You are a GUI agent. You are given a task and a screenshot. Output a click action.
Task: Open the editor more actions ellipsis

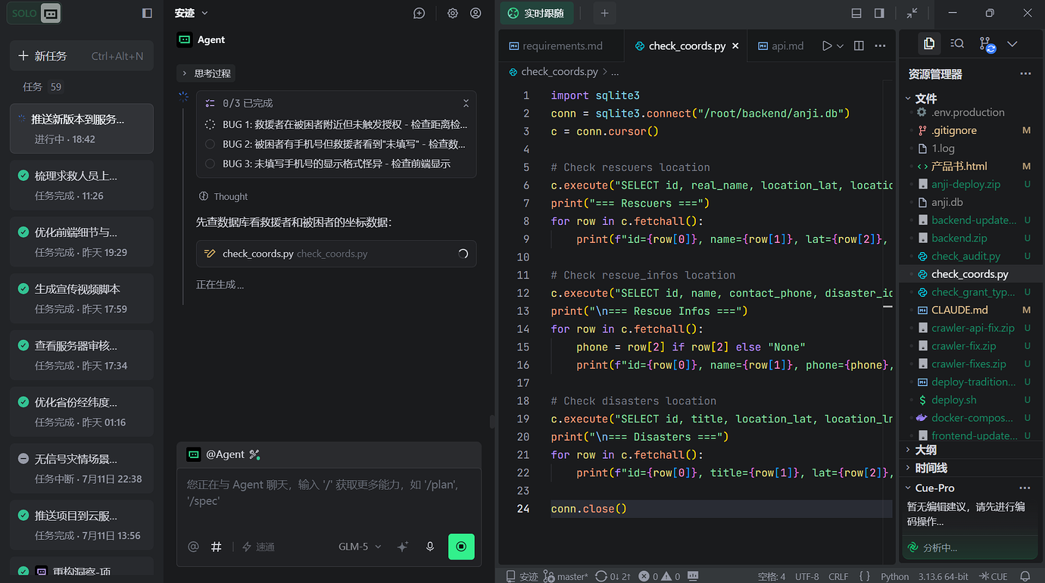click(x=880, y=46)
